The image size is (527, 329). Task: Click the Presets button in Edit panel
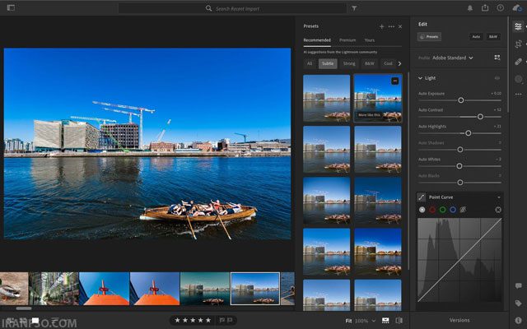coord(429,36)
